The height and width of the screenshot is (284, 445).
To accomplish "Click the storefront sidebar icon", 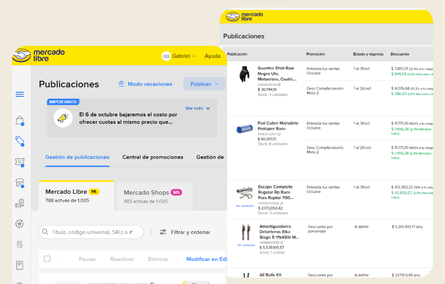I will 19,183.
